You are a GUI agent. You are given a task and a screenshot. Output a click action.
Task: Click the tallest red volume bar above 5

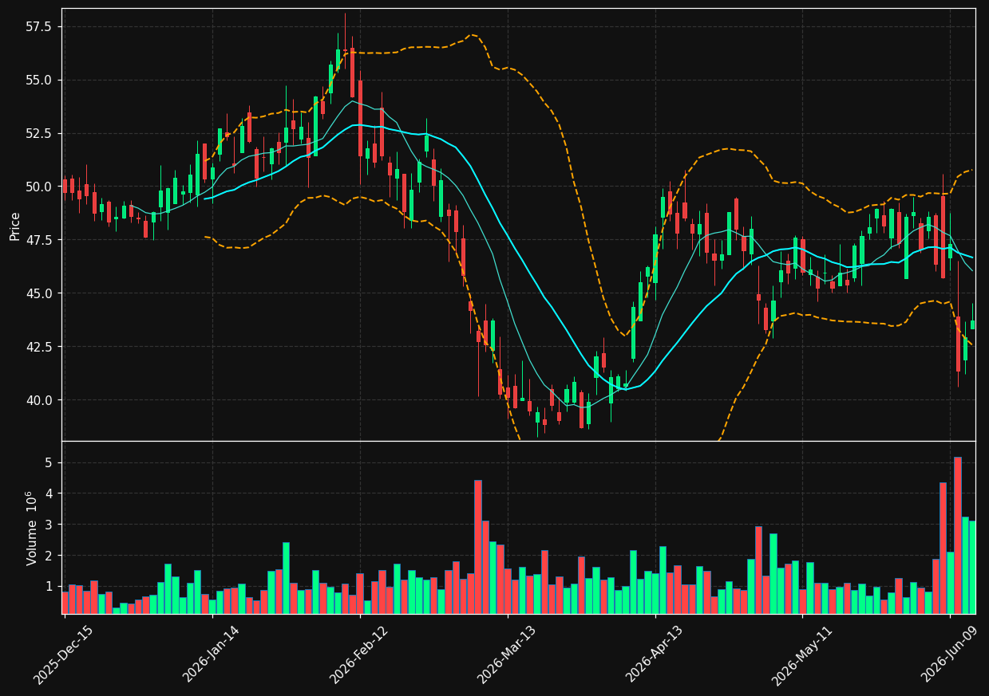(x=957, y=535)
